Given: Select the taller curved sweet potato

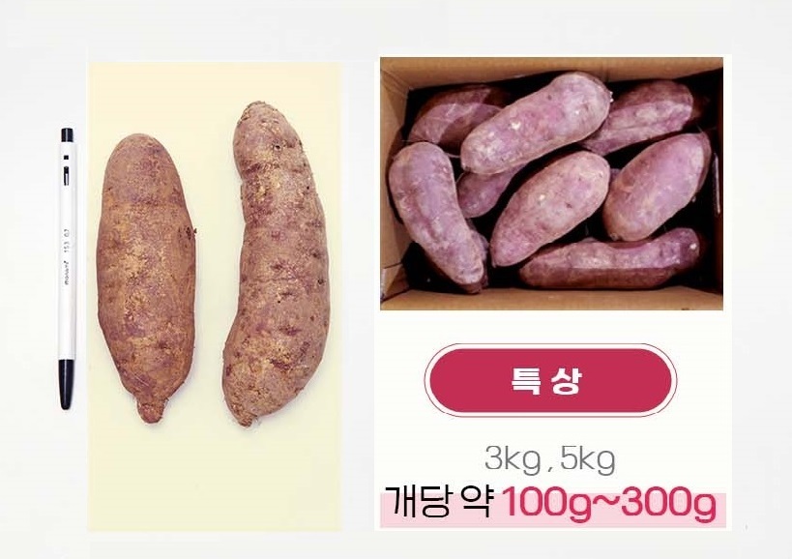Looking at the screenshot, I should 276,263.
